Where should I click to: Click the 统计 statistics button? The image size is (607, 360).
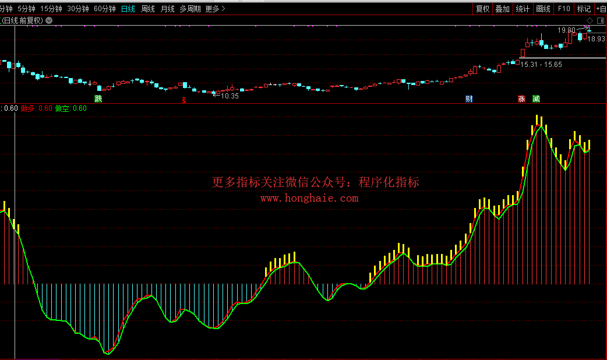point(523,9)
